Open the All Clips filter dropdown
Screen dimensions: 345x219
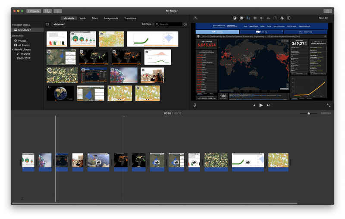(147, 25)
